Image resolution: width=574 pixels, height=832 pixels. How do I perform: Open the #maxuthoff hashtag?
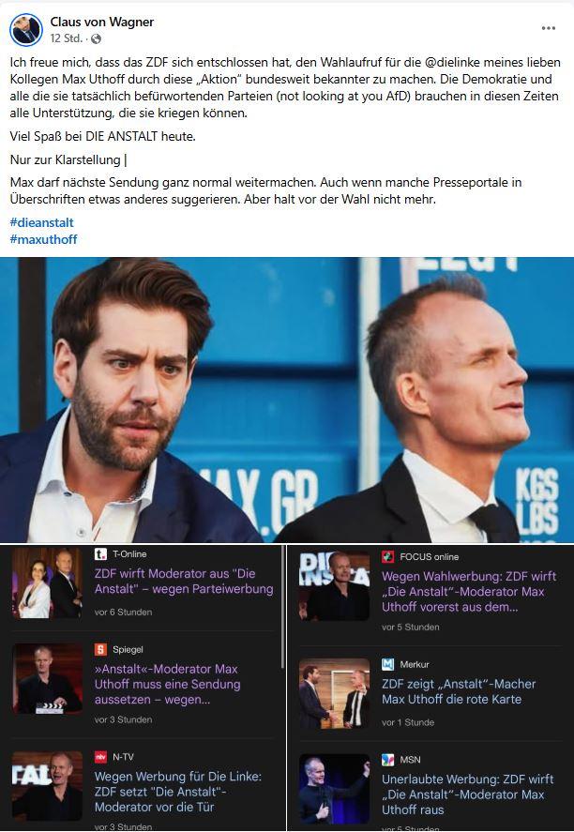(43, 239)
